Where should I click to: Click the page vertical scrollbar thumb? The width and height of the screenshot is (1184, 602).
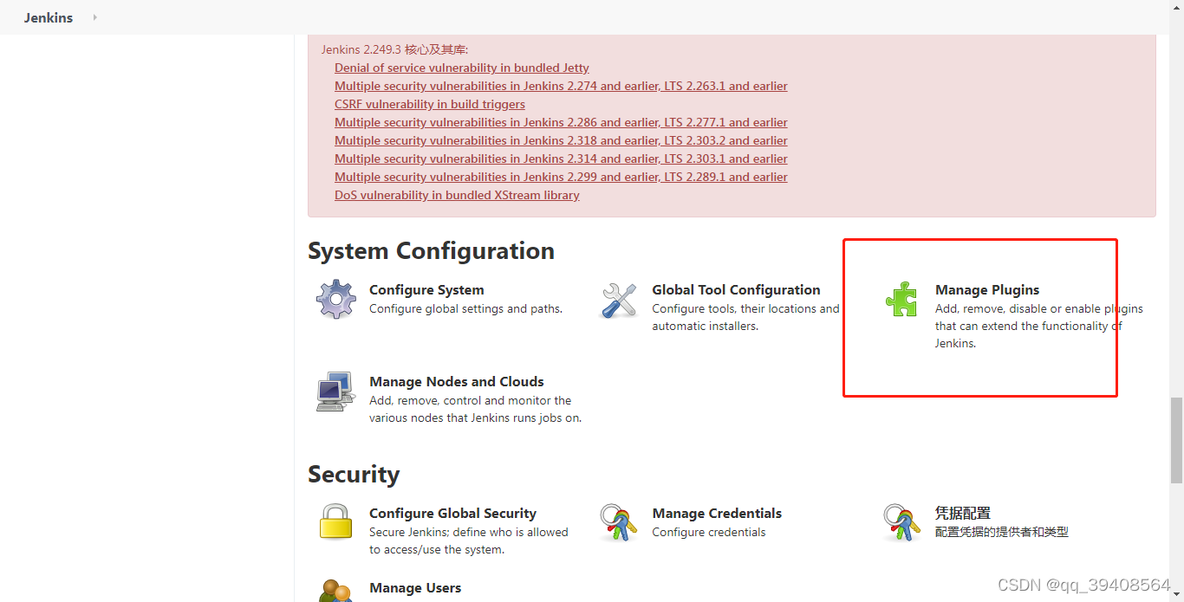coord(1176,440)
